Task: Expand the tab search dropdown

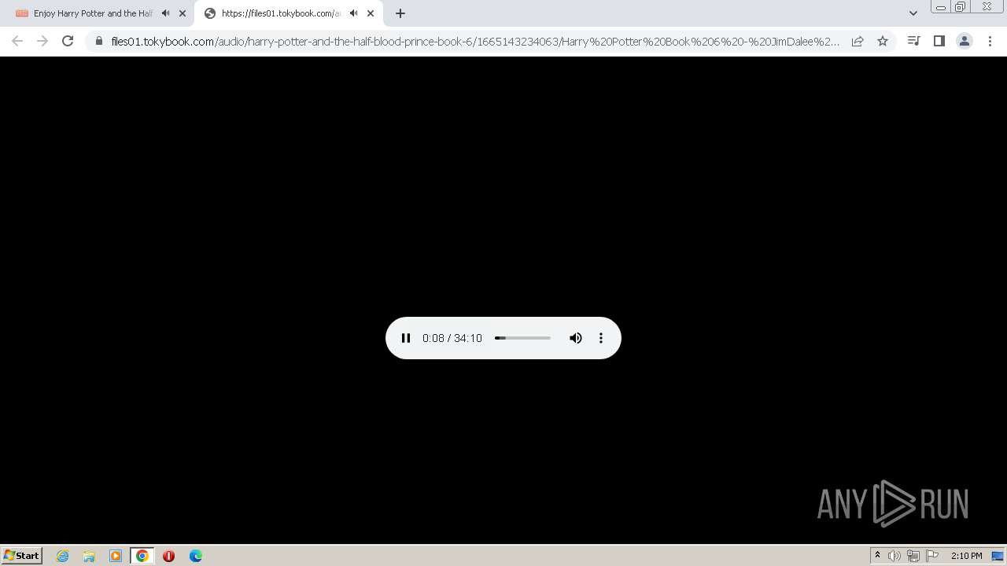Action: (x=913, y=13)
